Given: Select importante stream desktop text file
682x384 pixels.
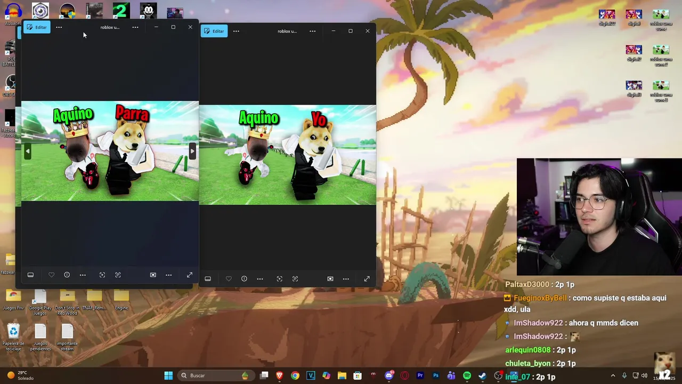Looking at the screenshot, I should coord(67,338).
